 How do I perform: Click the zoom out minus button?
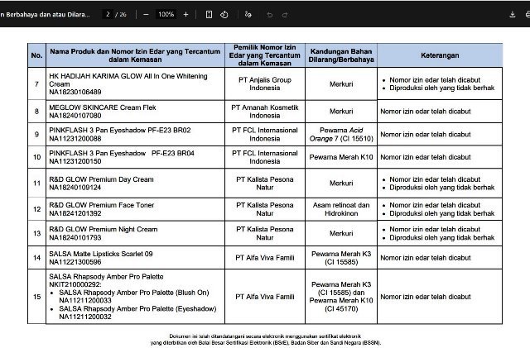click(146, 14)
